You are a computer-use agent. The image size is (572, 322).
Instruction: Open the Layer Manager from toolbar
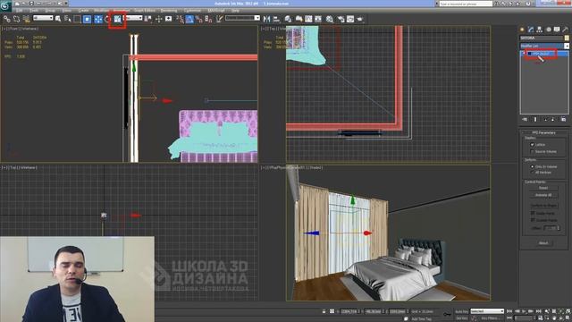point(288,19)
